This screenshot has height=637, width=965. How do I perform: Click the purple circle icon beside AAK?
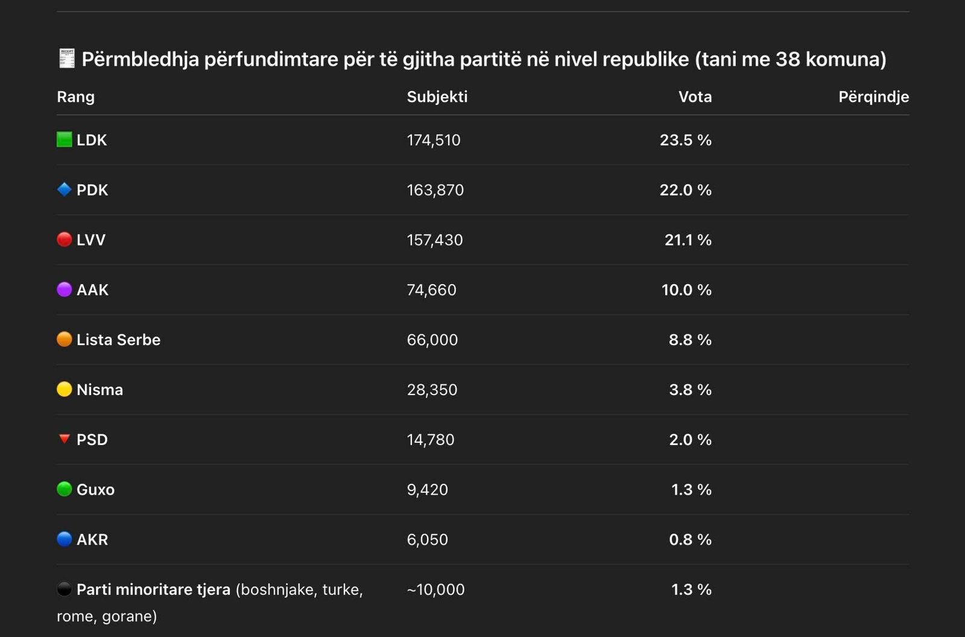coord(65,290)
